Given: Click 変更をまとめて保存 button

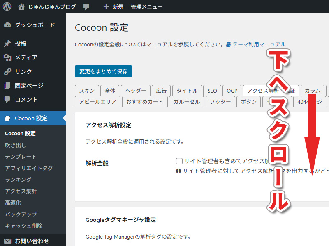Looking at the screenshot, I should 104,71.
